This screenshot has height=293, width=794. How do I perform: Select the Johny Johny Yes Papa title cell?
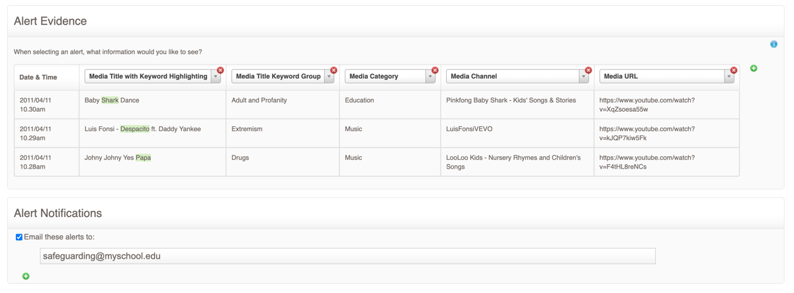click(152, 162)
